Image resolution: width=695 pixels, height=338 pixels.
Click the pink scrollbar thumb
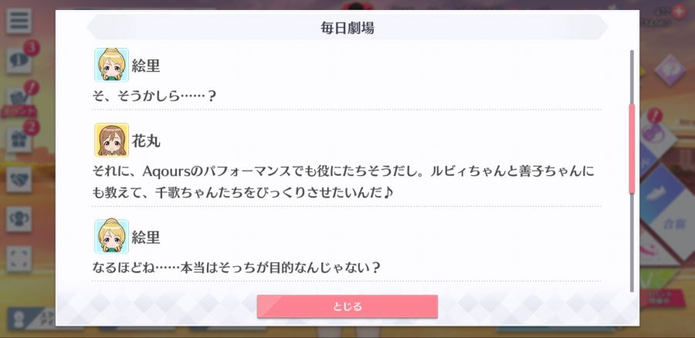point(632,149)
